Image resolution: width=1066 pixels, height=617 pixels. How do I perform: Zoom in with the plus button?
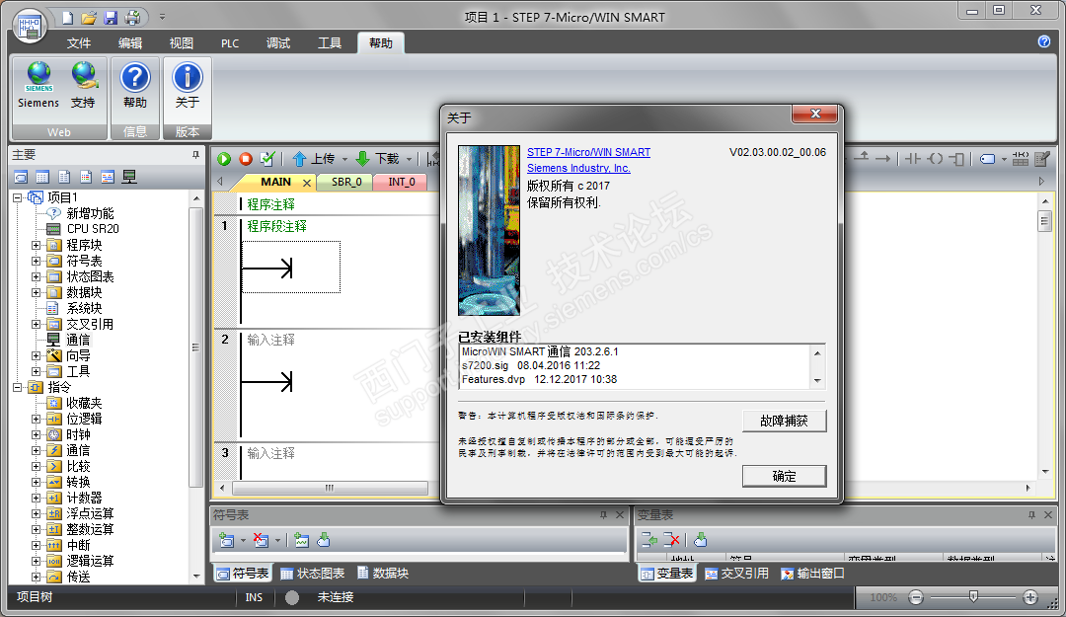1030,597
